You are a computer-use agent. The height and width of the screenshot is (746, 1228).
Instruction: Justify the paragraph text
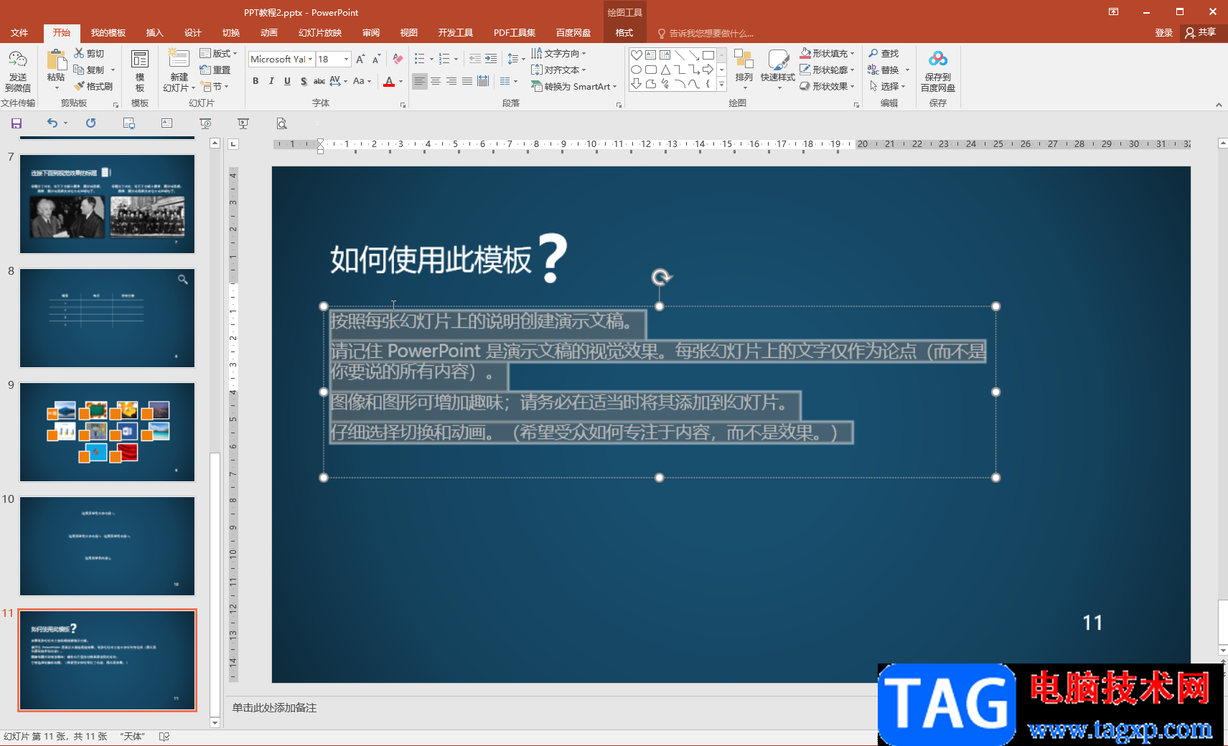click(x=467, y=81)
